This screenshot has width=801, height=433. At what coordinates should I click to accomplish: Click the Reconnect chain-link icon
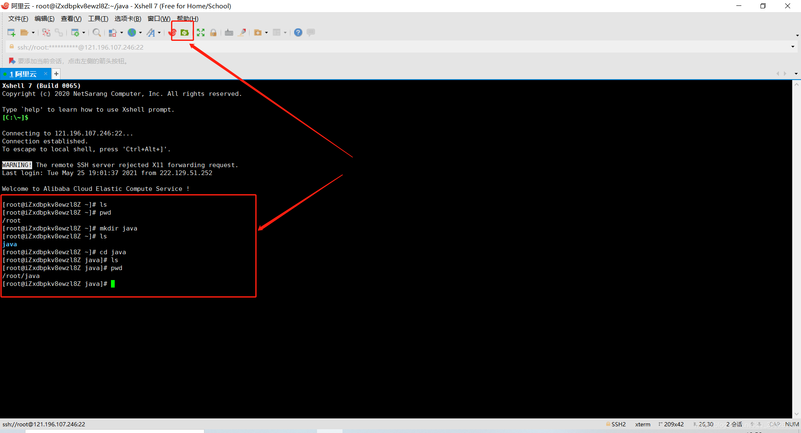(59, 33)
